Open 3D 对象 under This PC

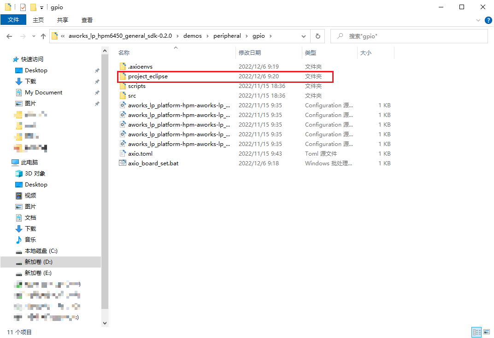tap(35, 174)
